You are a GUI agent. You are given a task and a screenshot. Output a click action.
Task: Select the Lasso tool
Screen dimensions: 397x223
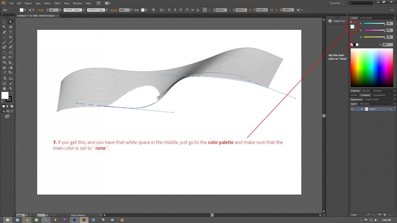tap(10, 27)
